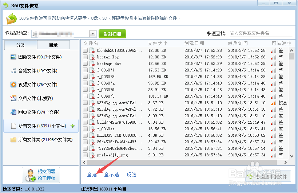
Task: Click the 图像文件 picture icon
Action: click(x=13, y=57)
